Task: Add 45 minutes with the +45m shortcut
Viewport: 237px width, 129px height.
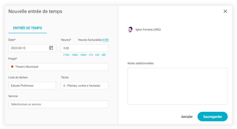Action: (83, 55)
